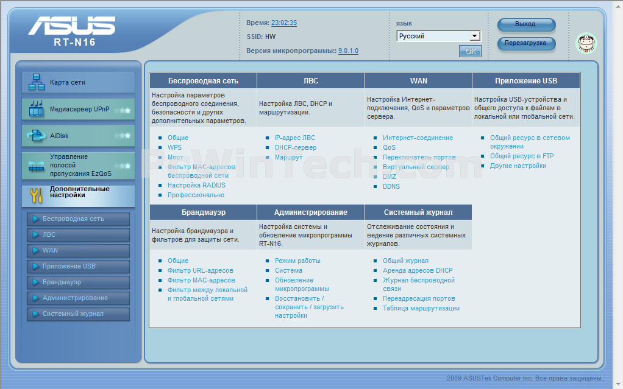Open the Медиасервер UPnP media icon
This screenshot has height=389, width=623.
[36, 109]
